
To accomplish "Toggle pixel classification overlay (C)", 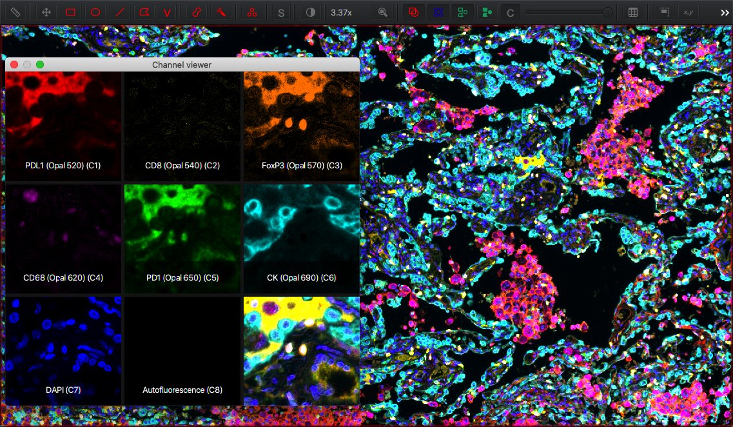I will tap(511, 13).
